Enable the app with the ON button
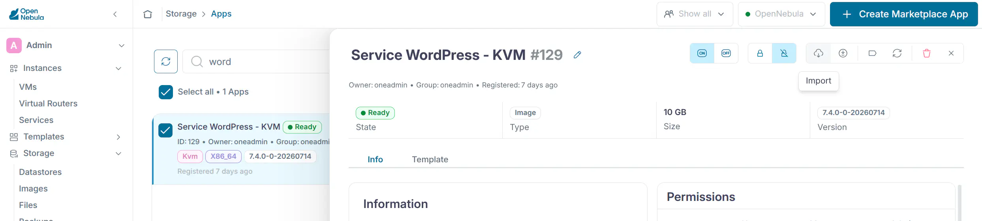982x221 pixels. pyautogui.click(x=702, y=53)
